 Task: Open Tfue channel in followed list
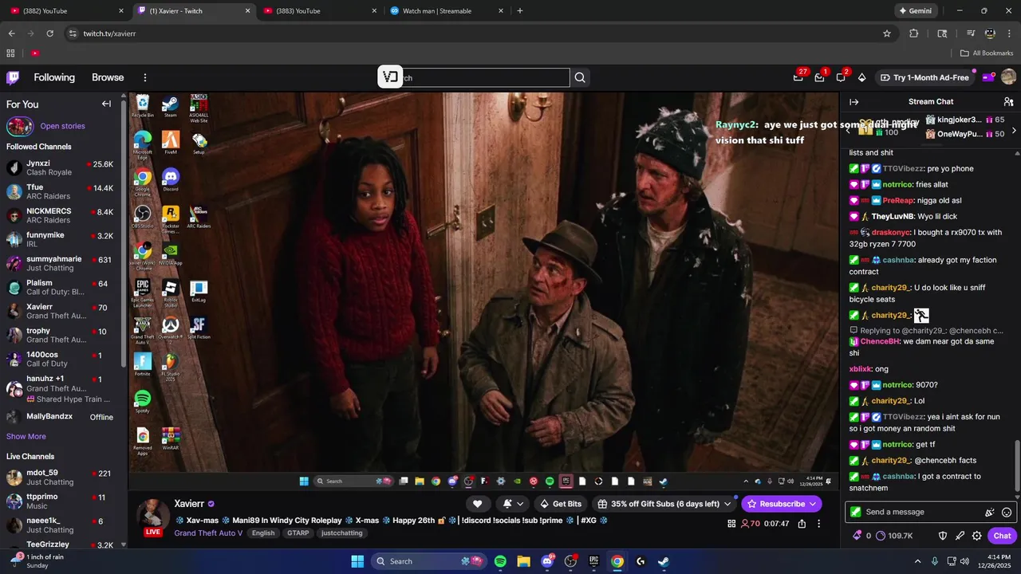61,191
